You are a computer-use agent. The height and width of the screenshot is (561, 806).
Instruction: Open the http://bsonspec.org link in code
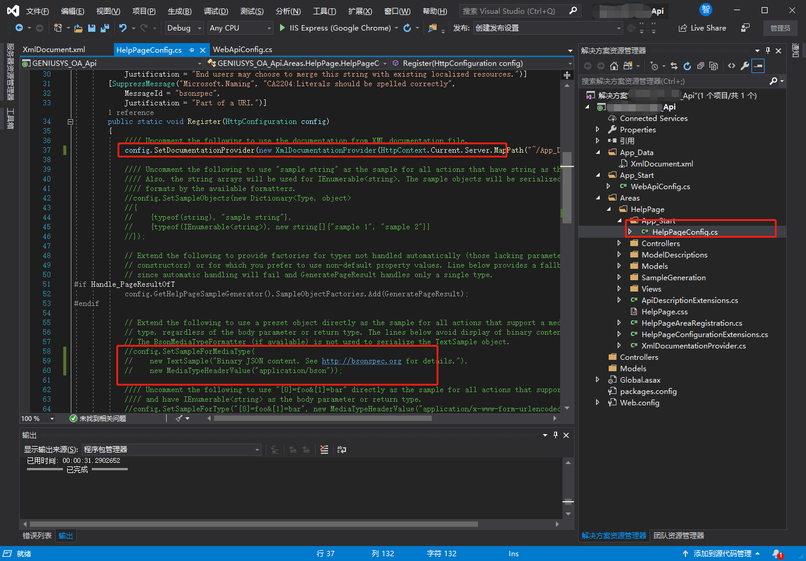[362, 361]
